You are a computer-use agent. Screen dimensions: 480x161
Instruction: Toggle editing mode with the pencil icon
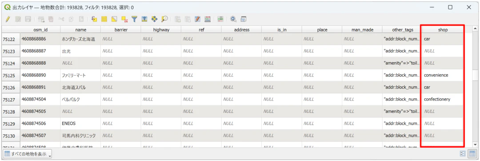pyautogui.click(x=8, y=19)
